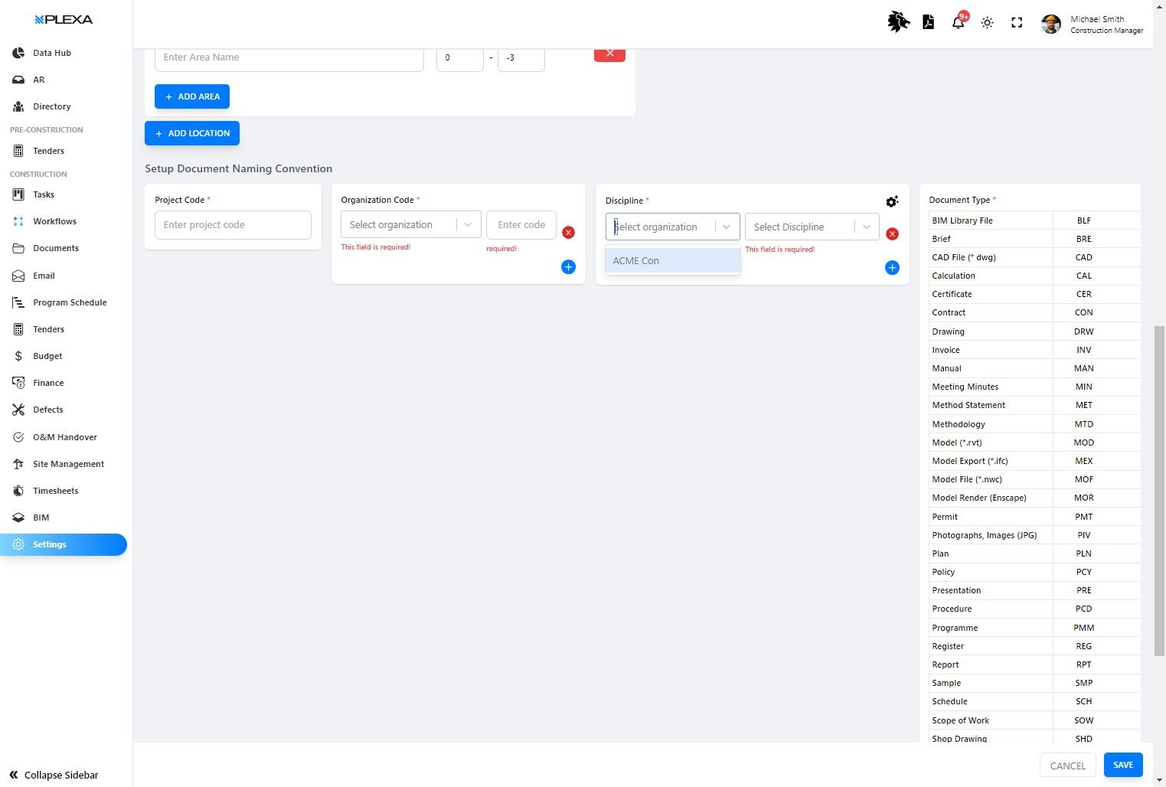Switch to light theme via the sun icon
Screen dimensions: 1166x787
pos(987,22)
